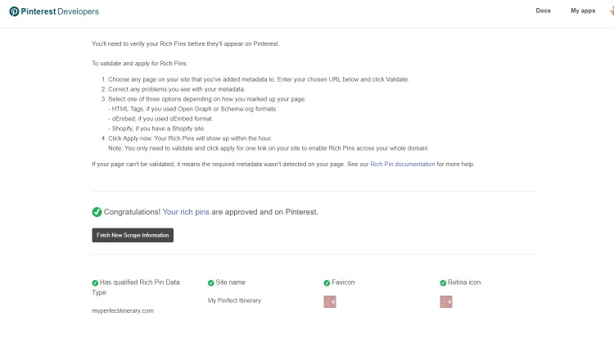
Task: Select the pink Favicon thumbnail image
Action: 330,301
